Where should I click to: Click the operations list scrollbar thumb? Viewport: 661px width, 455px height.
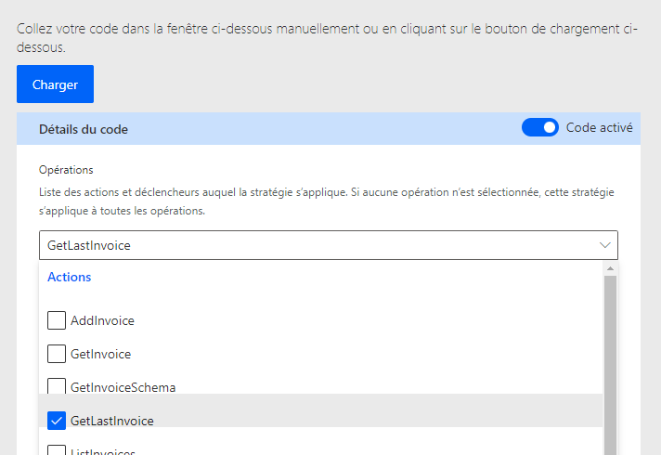[610, 362]
